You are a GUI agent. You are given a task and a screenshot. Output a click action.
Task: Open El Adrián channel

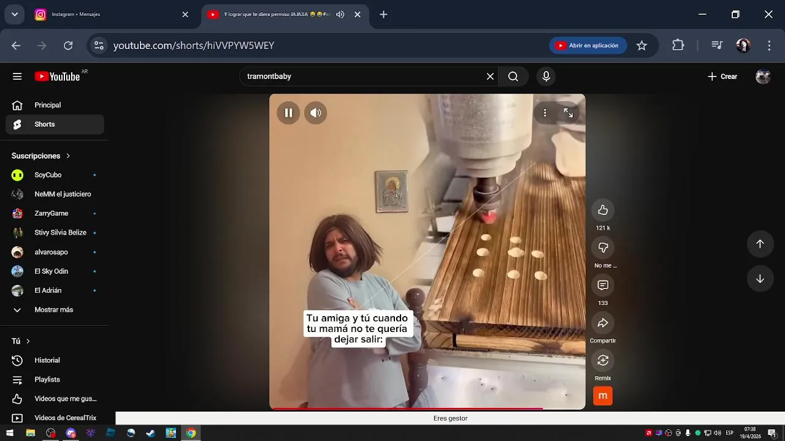click(x=55, y=290)
